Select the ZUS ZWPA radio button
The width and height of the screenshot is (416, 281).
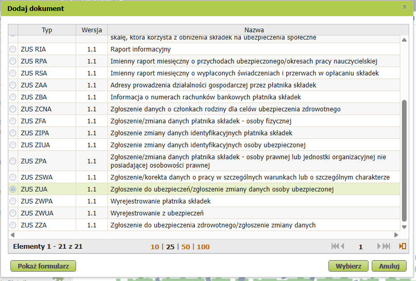click(x=13, y=201)
